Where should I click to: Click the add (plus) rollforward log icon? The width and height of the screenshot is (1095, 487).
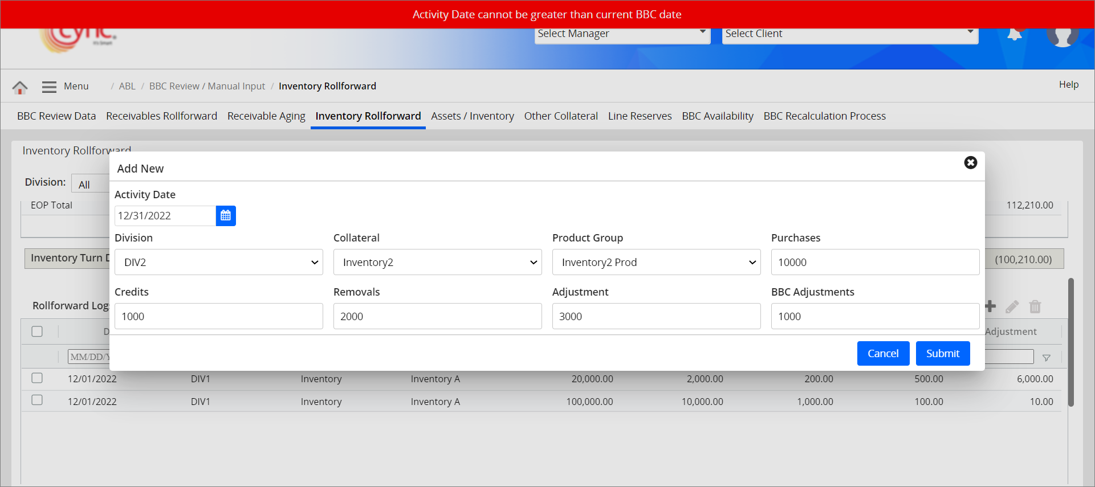[x=991, y=306]
